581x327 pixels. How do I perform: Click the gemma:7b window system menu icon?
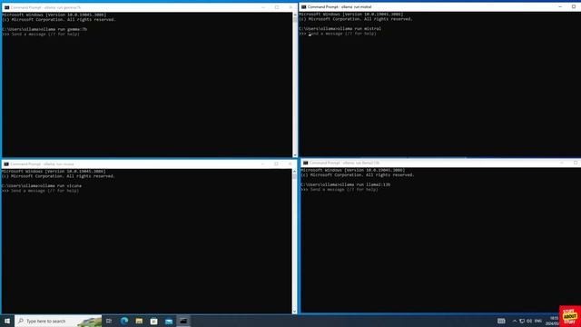click(6, 7)
